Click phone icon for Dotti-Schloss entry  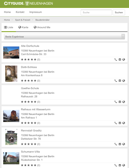coord(116,81)
